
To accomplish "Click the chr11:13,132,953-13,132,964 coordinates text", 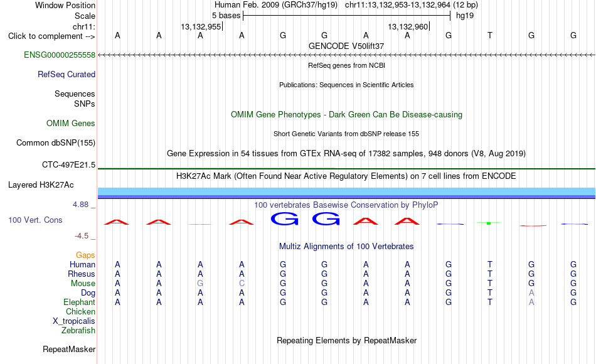I will [x=398, y=5].
